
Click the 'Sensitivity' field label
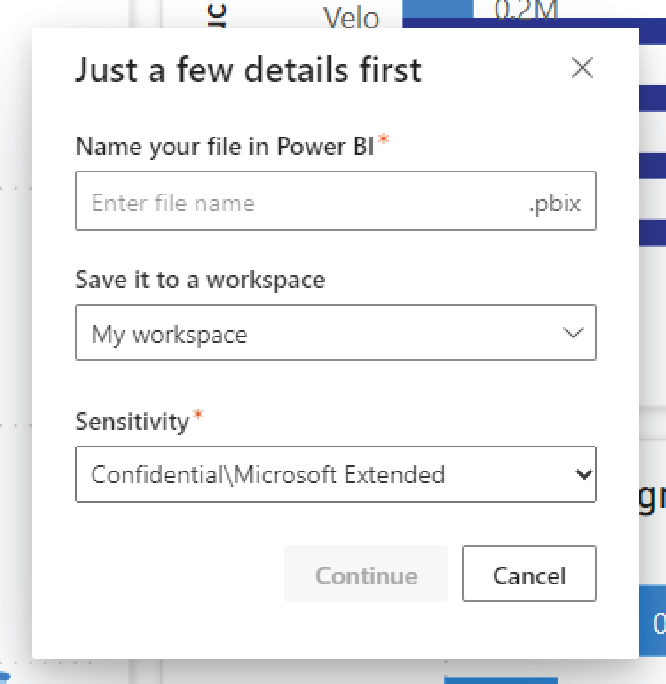point(132,422)
